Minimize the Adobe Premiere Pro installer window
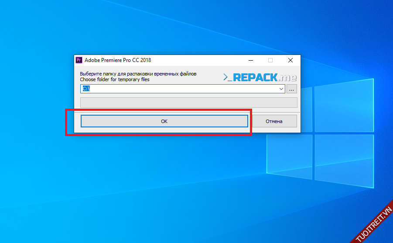The height and width of the screenshot is (243, 393). pyautogui.click(x=250, y=60)
